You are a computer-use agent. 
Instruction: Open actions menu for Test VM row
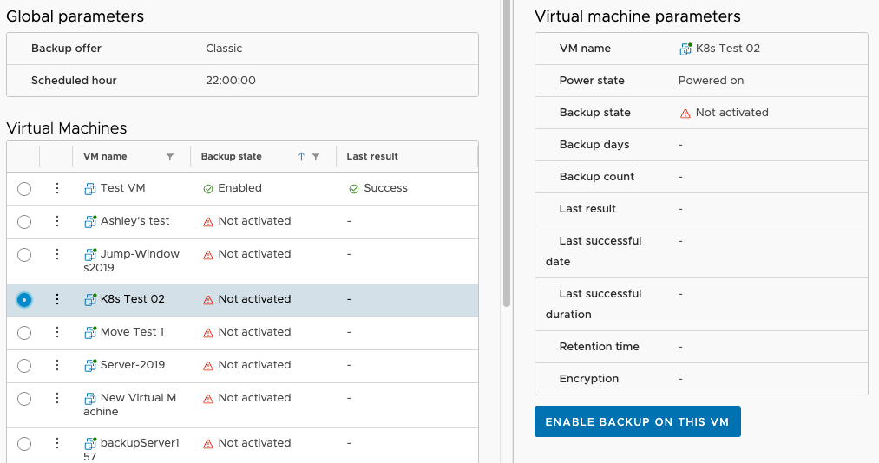click(56, 188)
